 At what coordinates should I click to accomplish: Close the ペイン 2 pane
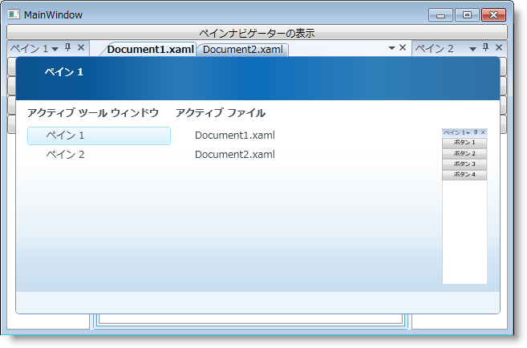499,47
